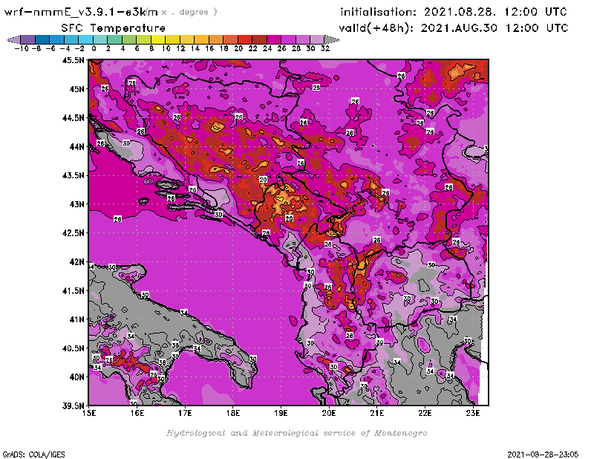Click 'Hydrological and Meteorological service of Montenegro' caption
Image resolution: width=594 pixels, height=459 pixels.
click(x=296, y=433)
